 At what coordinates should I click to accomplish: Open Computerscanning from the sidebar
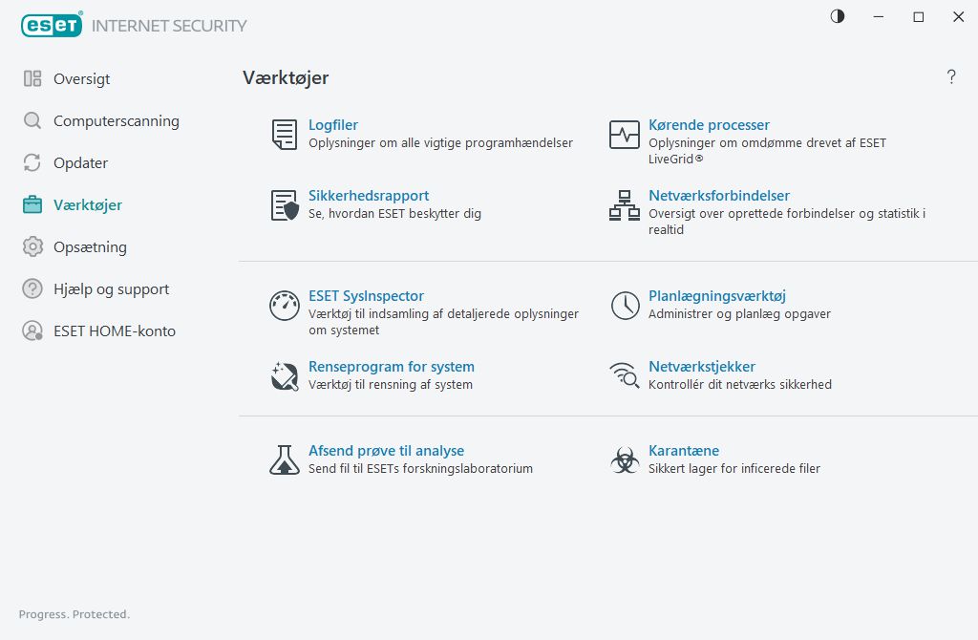[x=116, y=121]
